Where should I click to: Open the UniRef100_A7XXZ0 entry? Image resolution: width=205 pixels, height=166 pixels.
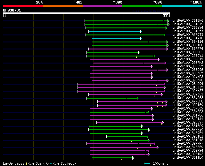coord(188,130)
